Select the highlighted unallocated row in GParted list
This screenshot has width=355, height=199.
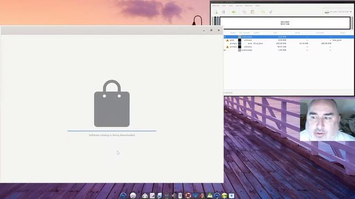click(288, 37)
